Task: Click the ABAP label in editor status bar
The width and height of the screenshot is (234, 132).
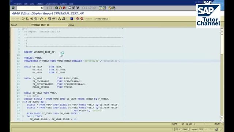Action: [x=175, y=124]
